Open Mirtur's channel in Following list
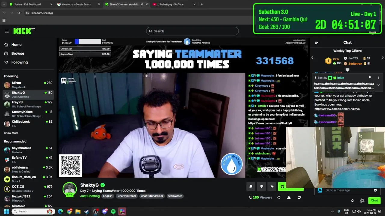 point(28,85)
